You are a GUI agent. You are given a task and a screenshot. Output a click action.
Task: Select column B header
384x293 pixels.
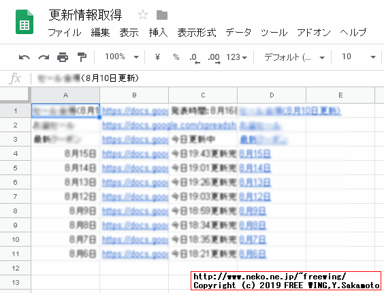[x=134, y=95]
